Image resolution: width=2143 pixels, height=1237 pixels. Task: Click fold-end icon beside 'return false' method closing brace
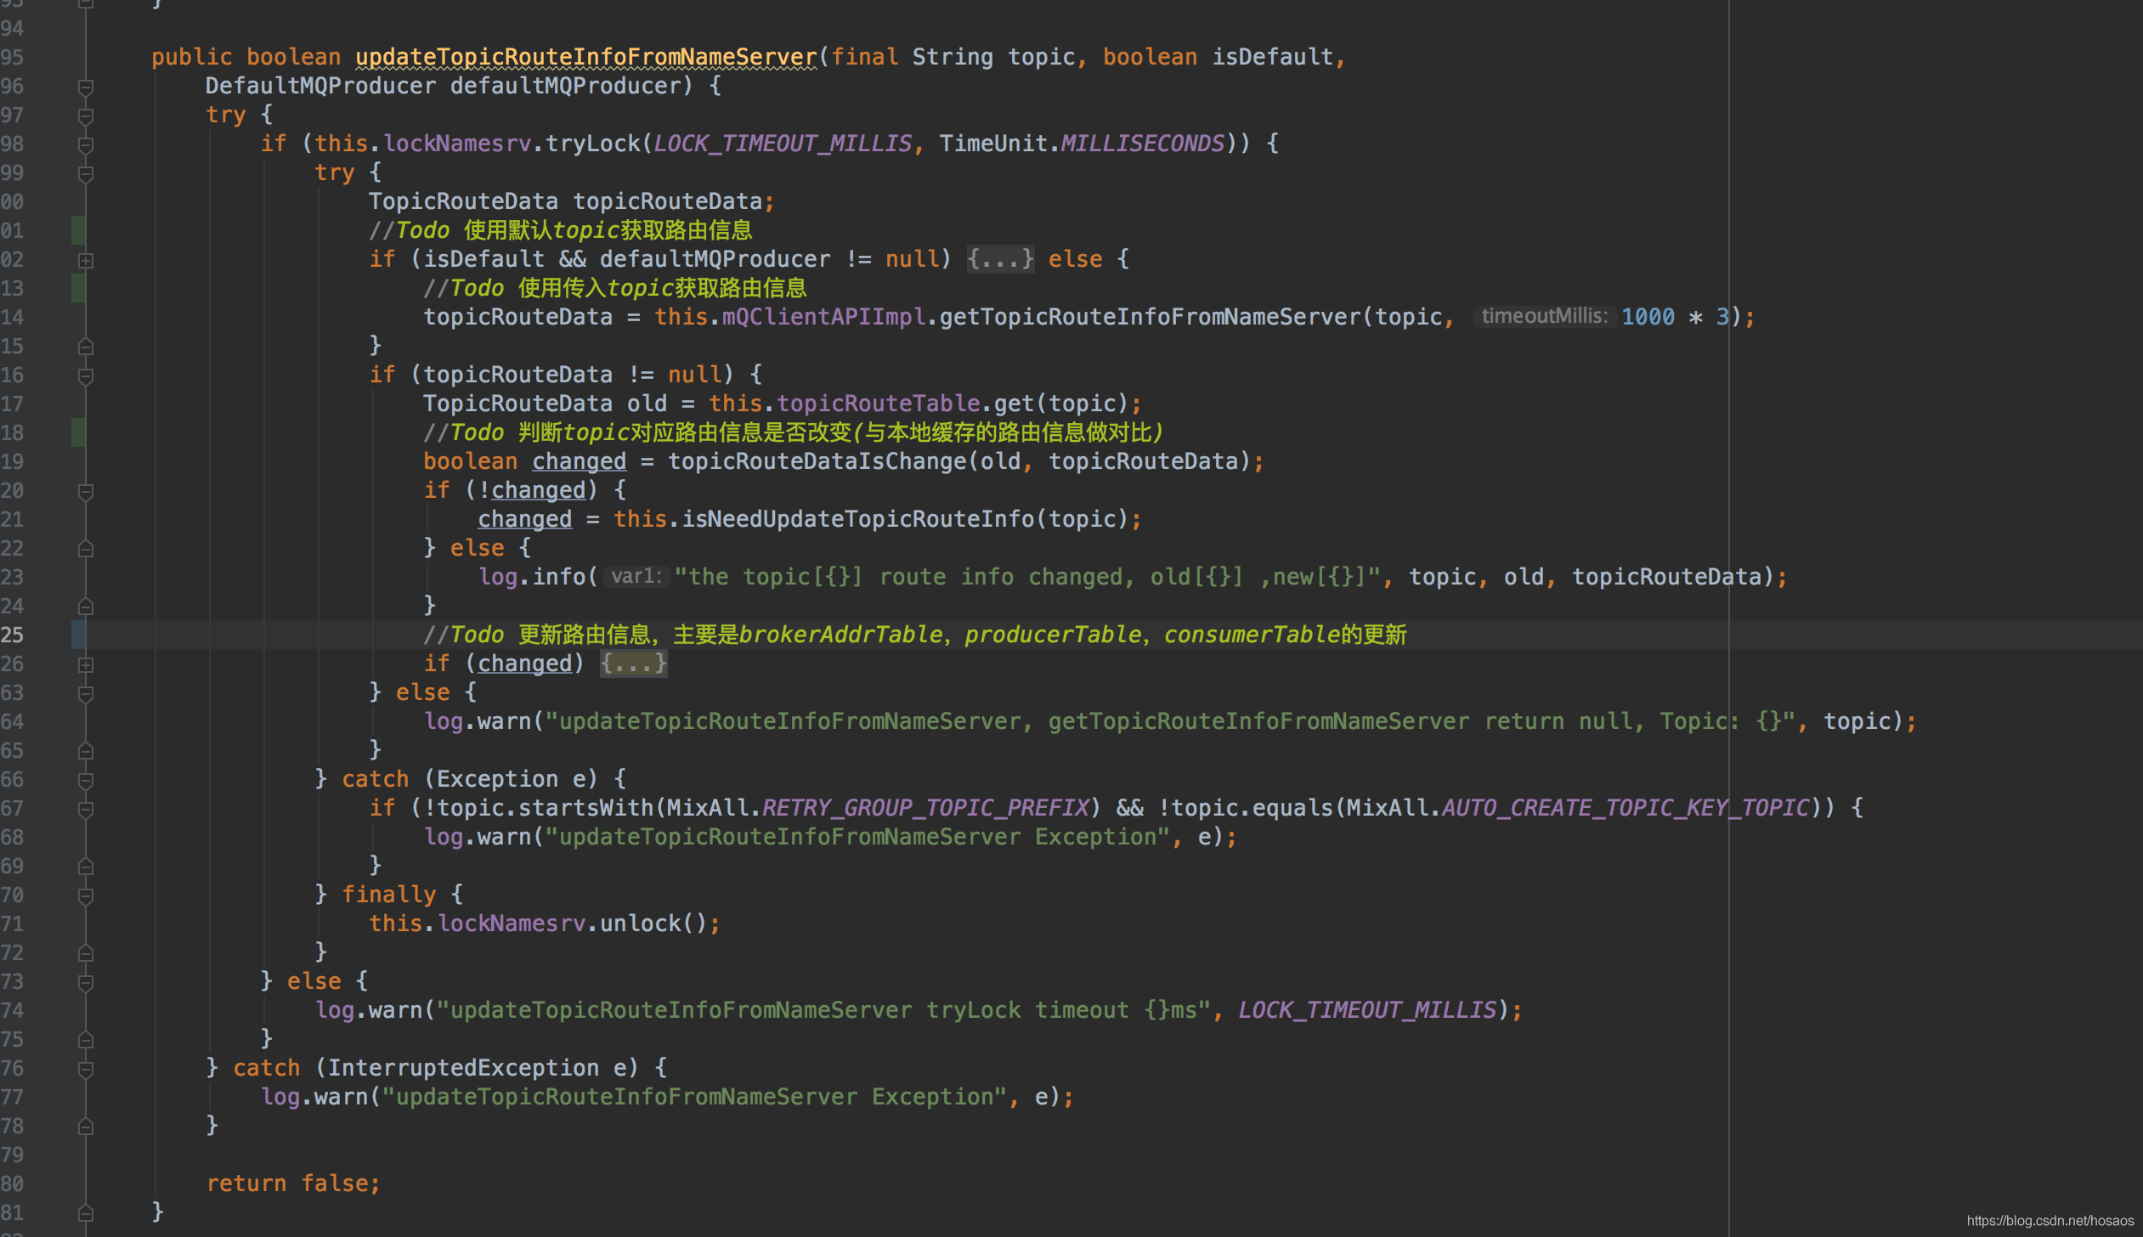[x=86, y=1212]
